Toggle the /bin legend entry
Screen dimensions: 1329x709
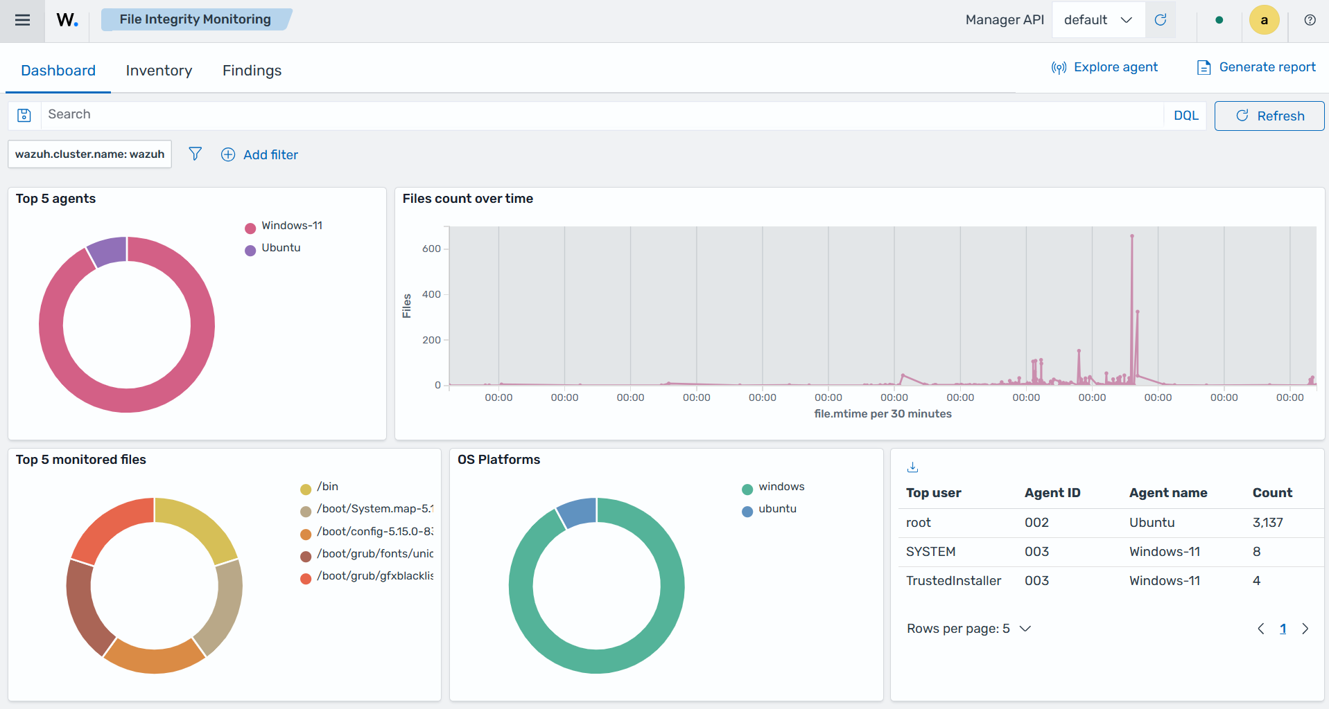pyautogui.click(x=320, y=487)
